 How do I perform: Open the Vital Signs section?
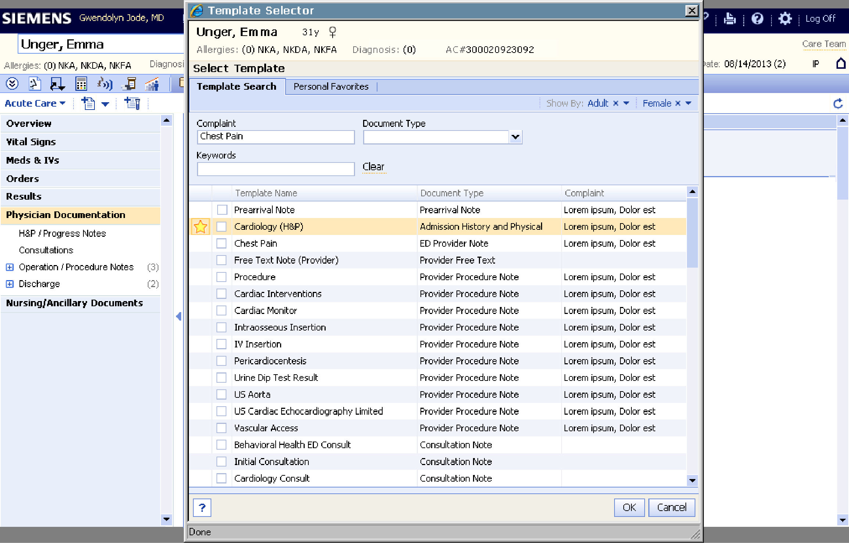31,142
